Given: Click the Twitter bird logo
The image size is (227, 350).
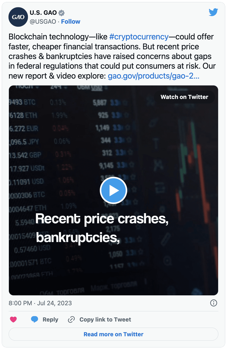Looking at the screenshot, I should pos(213,12).
